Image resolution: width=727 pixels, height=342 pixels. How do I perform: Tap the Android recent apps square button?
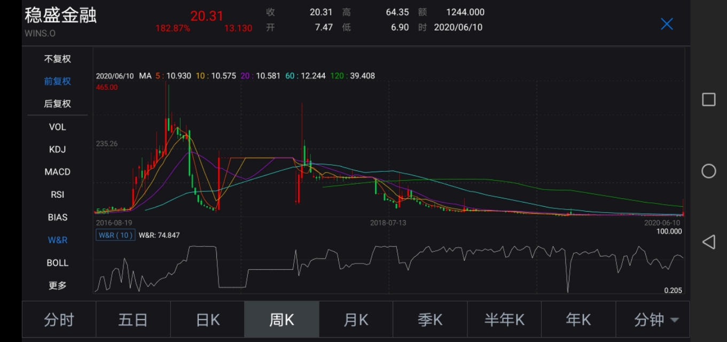(708, 99)
